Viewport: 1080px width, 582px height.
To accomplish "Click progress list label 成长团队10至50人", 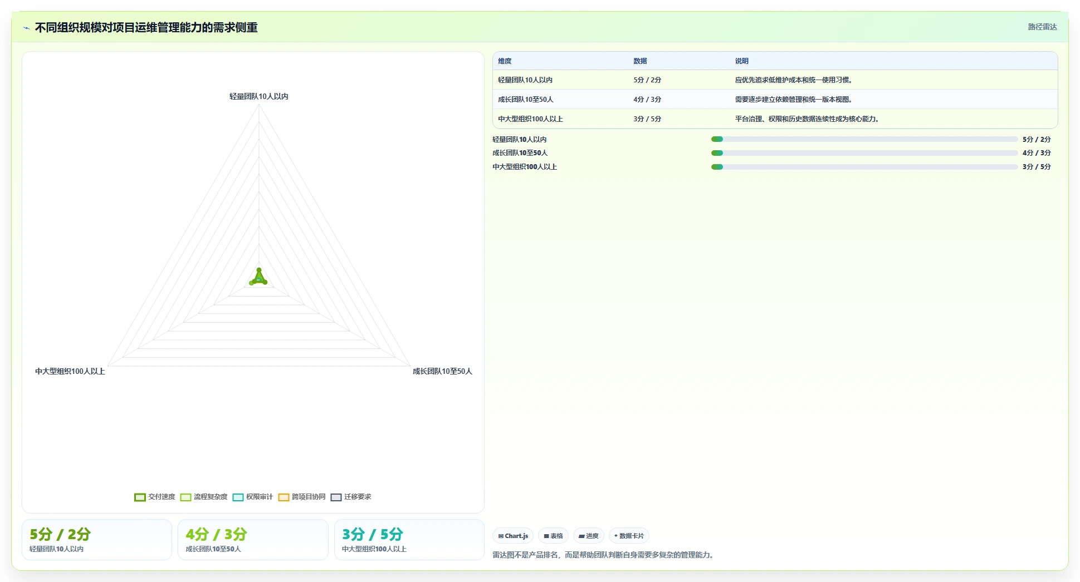I will pyautogui.click(x=520, y=153).
